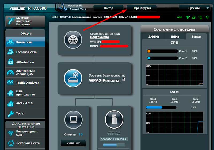Open the Карта сети network map icon
Image resolution: width=214 pixels, height=150 pixels.
(10, 42)
